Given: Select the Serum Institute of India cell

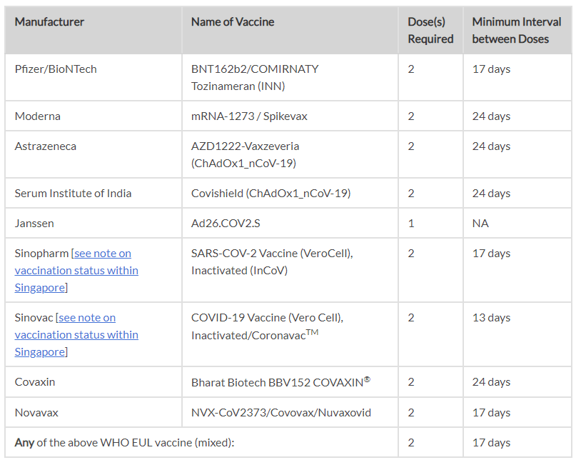Looking at the screenshot, I should coord(73,194).
